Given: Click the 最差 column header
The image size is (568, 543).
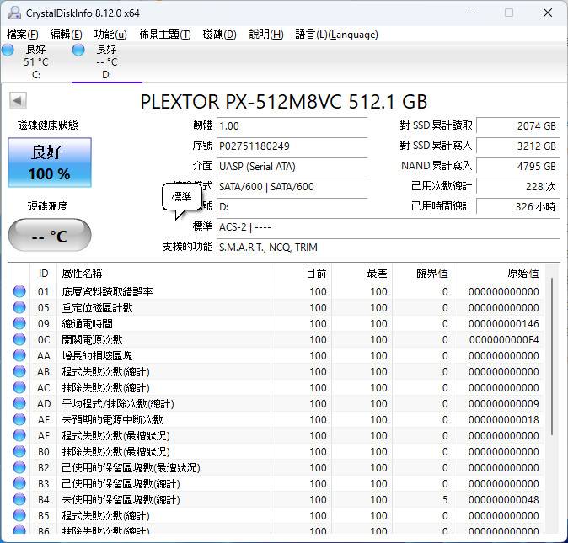Looking at the screenshot, I should [x=362, y=274].
